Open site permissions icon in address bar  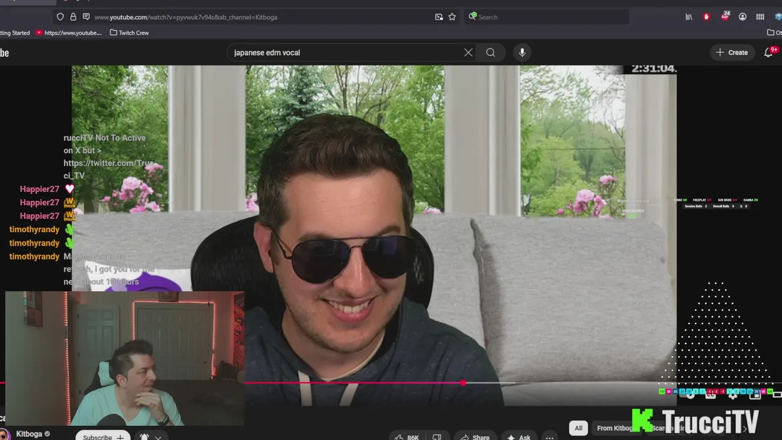click(x=86, y=17)
